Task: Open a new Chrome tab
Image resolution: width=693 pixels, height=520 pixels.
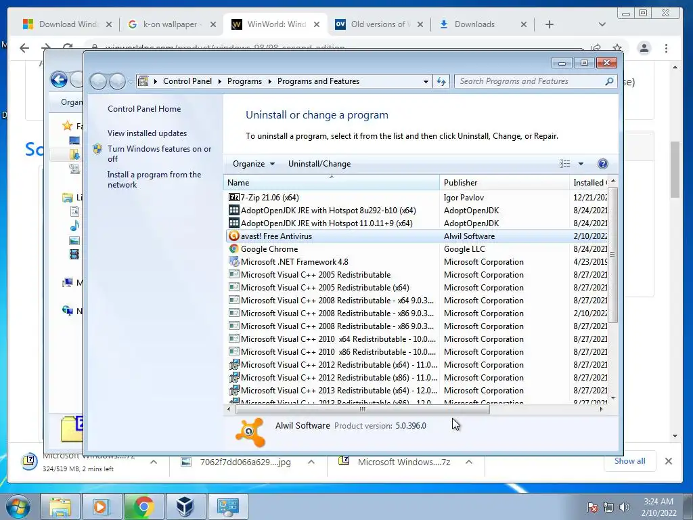Action: tap(550, 24)
